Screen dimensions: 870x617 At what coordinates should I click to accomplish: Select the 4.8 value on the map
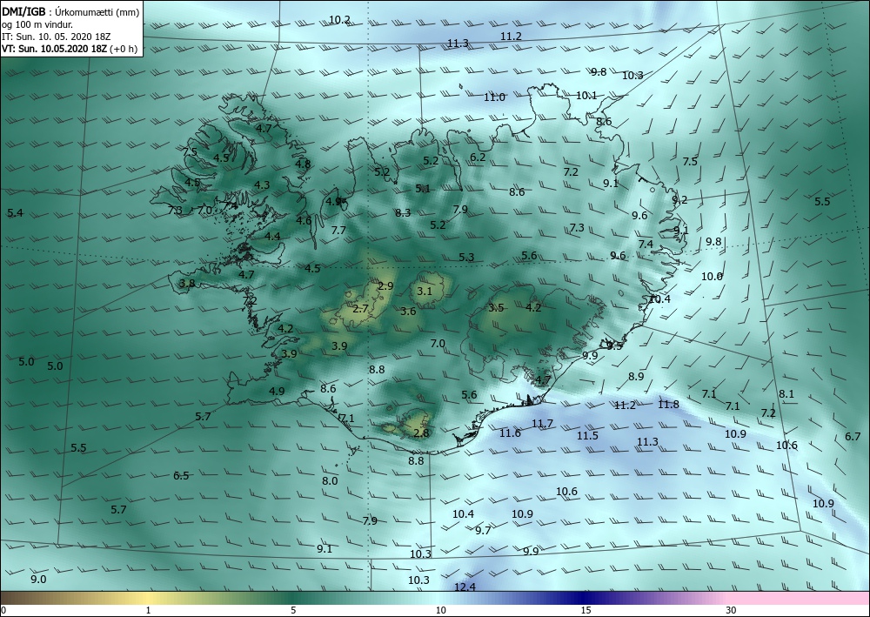point(303,164)
